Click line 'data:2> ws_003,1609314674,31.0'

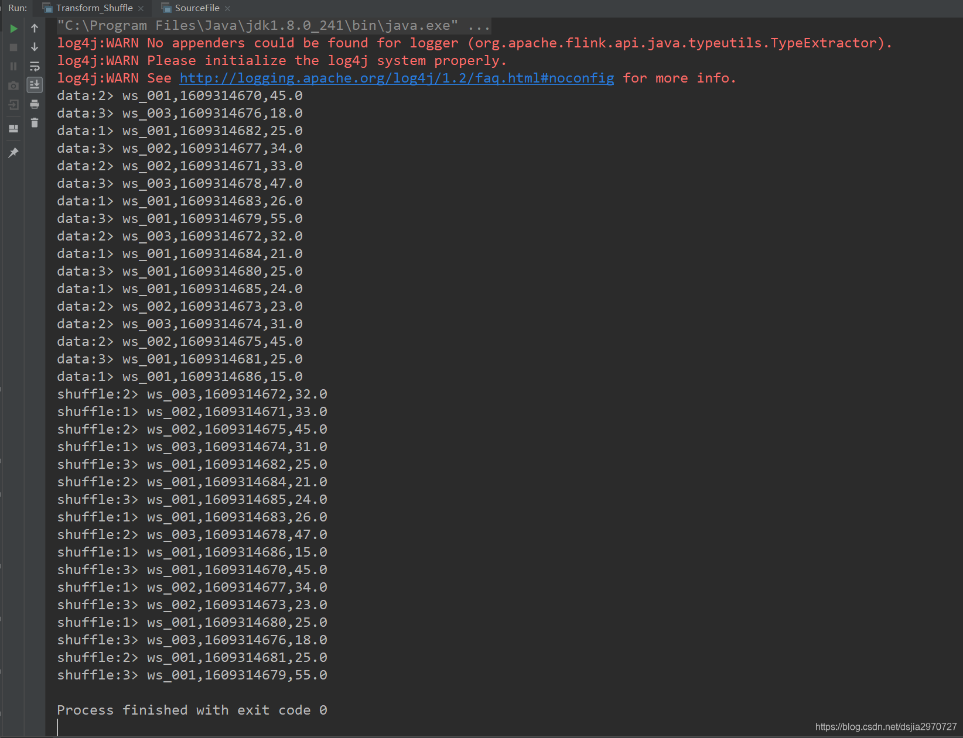[180, 324]
